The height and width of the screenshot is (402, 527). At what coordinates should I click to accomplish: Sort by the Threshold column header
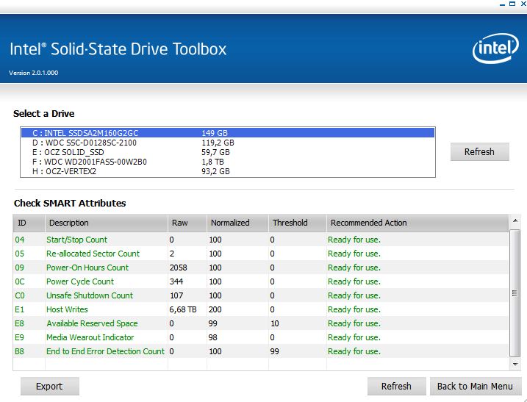pos(298,223)
